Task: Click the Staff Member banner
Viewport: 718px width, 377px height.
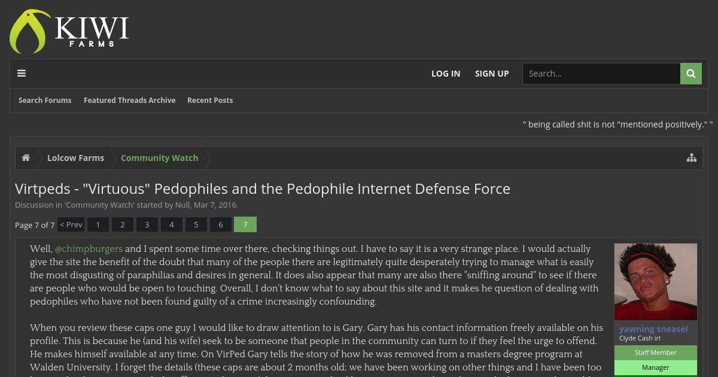Action: pyautogui.click(x=656, y=352)
